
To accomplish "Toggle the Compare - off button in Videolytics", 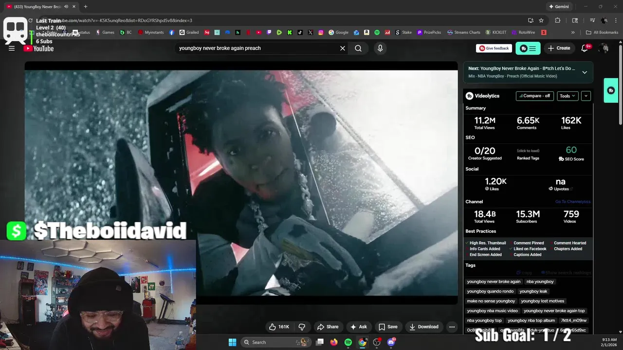I will (535, 96).
